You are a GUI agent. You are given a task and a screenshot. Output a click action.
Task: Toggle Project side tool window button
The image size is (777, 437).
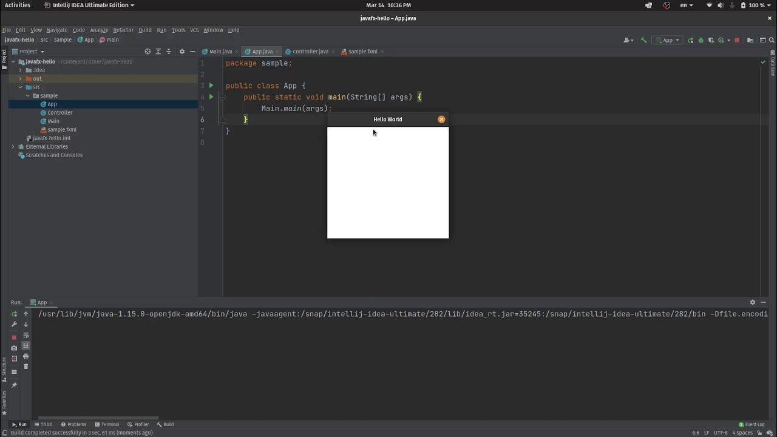(4, 59)
